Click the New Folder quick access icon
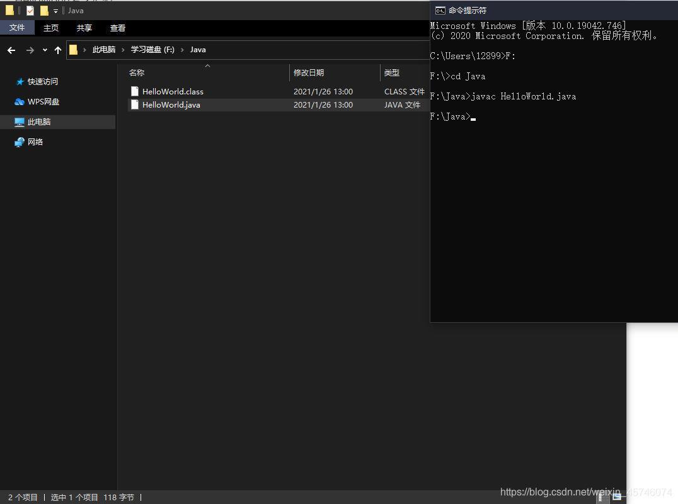 [44, 10]
